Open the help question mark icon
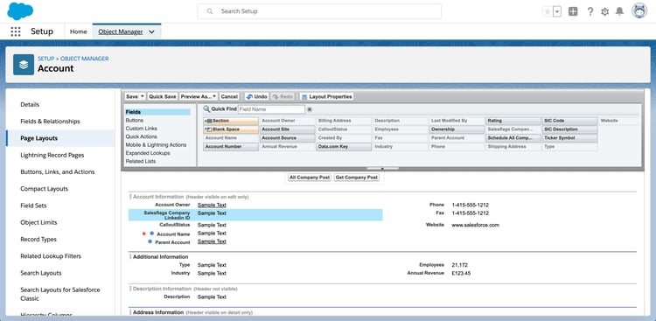 [x=590, y=11]
